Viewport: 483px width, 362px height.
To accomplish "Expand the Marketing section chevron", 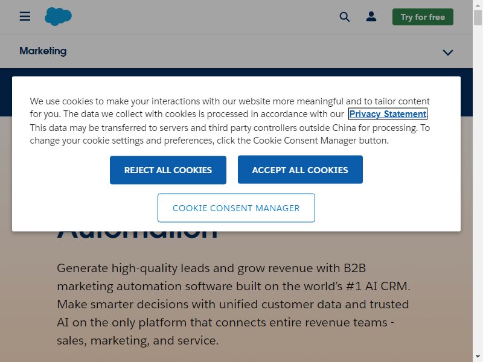I will [x=447, y=52].
